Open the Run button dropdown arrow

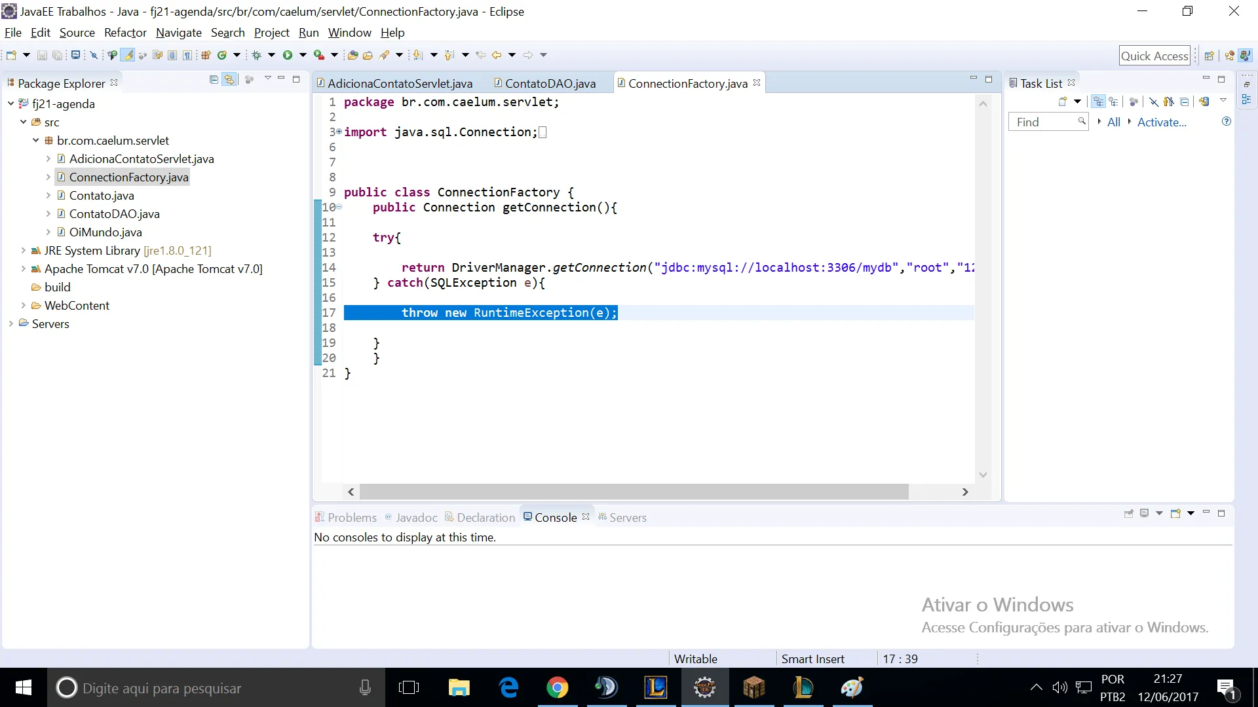[303, 55]
